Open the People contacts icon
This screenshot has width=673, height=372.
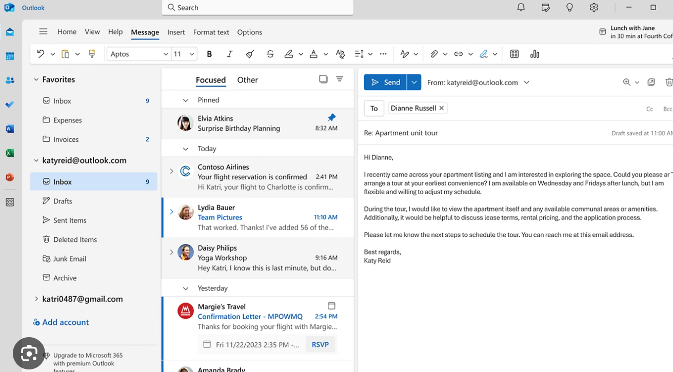[10, 80]
